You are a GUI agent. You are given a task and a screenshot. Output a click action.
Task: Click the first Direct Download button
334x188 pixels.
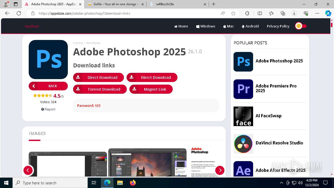tap(98, 78)
